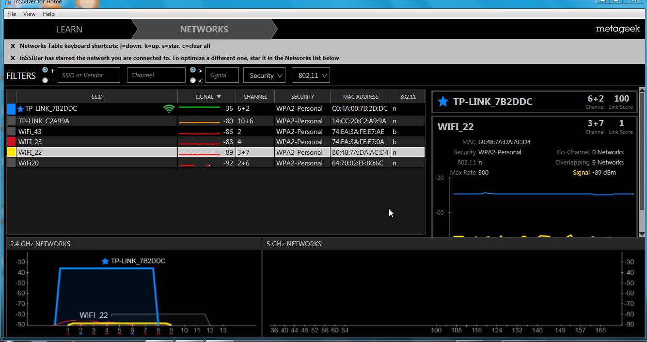Select the include (+) filter radio button

(x=45, y=70)
